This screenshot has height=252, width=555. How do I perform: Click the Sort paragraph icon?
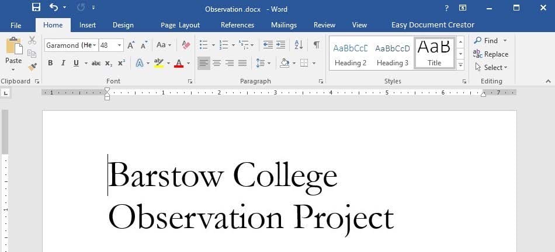298,45
